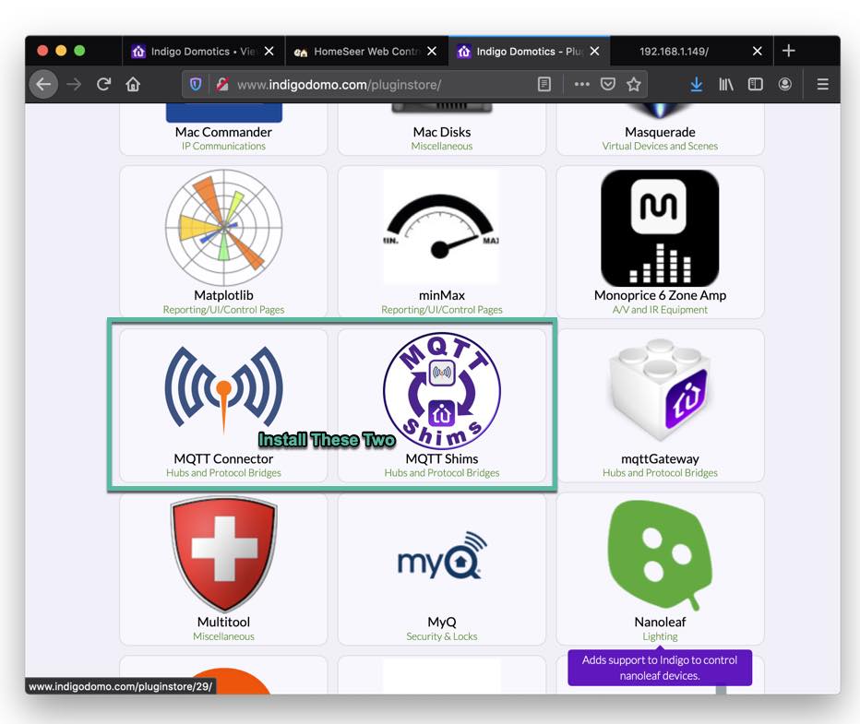This screenshot has height=724, width=860.
Task: Open the library bookshelf icon
Action: (725, 85)
